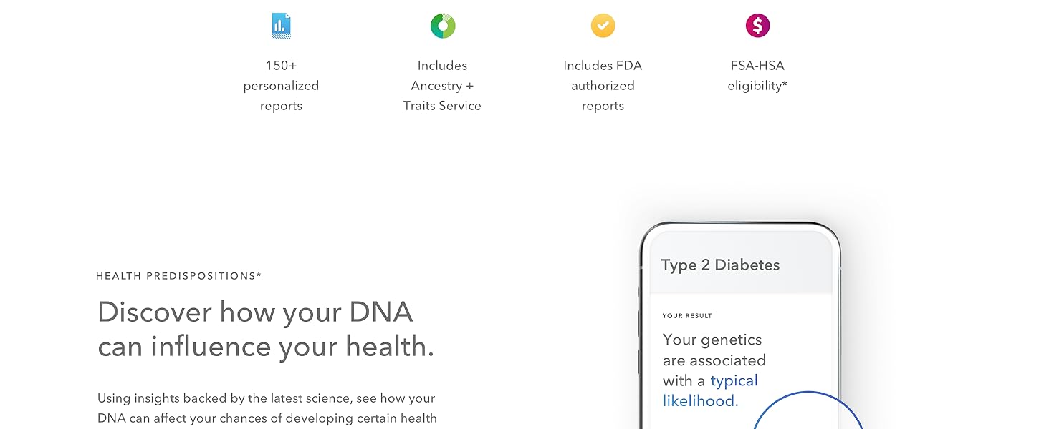Tap the 'YOUR RESULT' label on phone
The image size is (1049, 429).
(687, 316)
